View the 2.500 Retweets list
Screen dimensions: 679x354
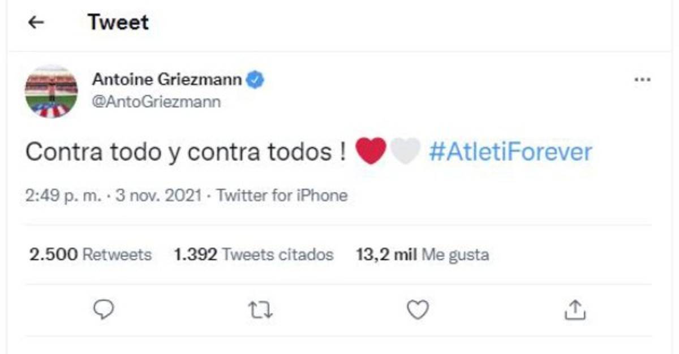91,254
